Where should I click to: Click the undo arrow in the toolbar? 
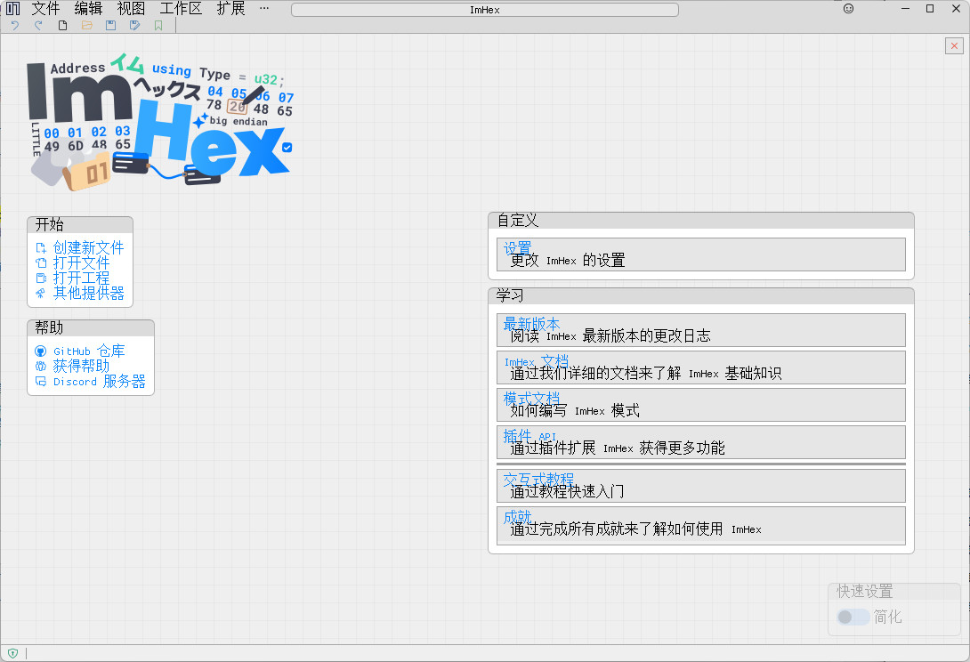pos(15,26)
